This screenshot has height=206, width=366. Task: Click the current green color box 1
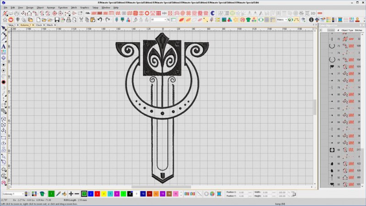(51, 194)
